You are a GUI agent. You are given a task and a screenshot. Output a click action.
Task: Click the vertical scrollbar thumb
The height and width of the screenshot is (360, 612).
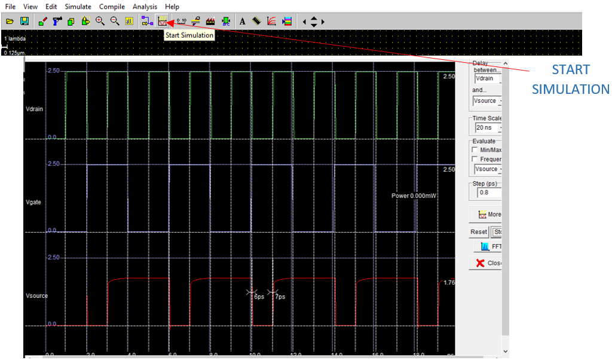506,202
